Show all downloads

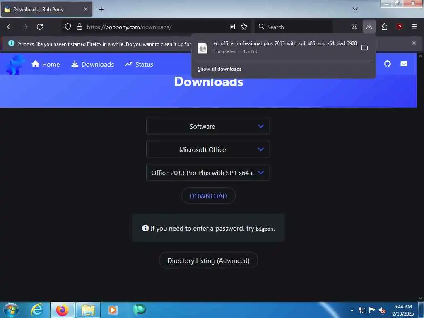coord(219,69)
